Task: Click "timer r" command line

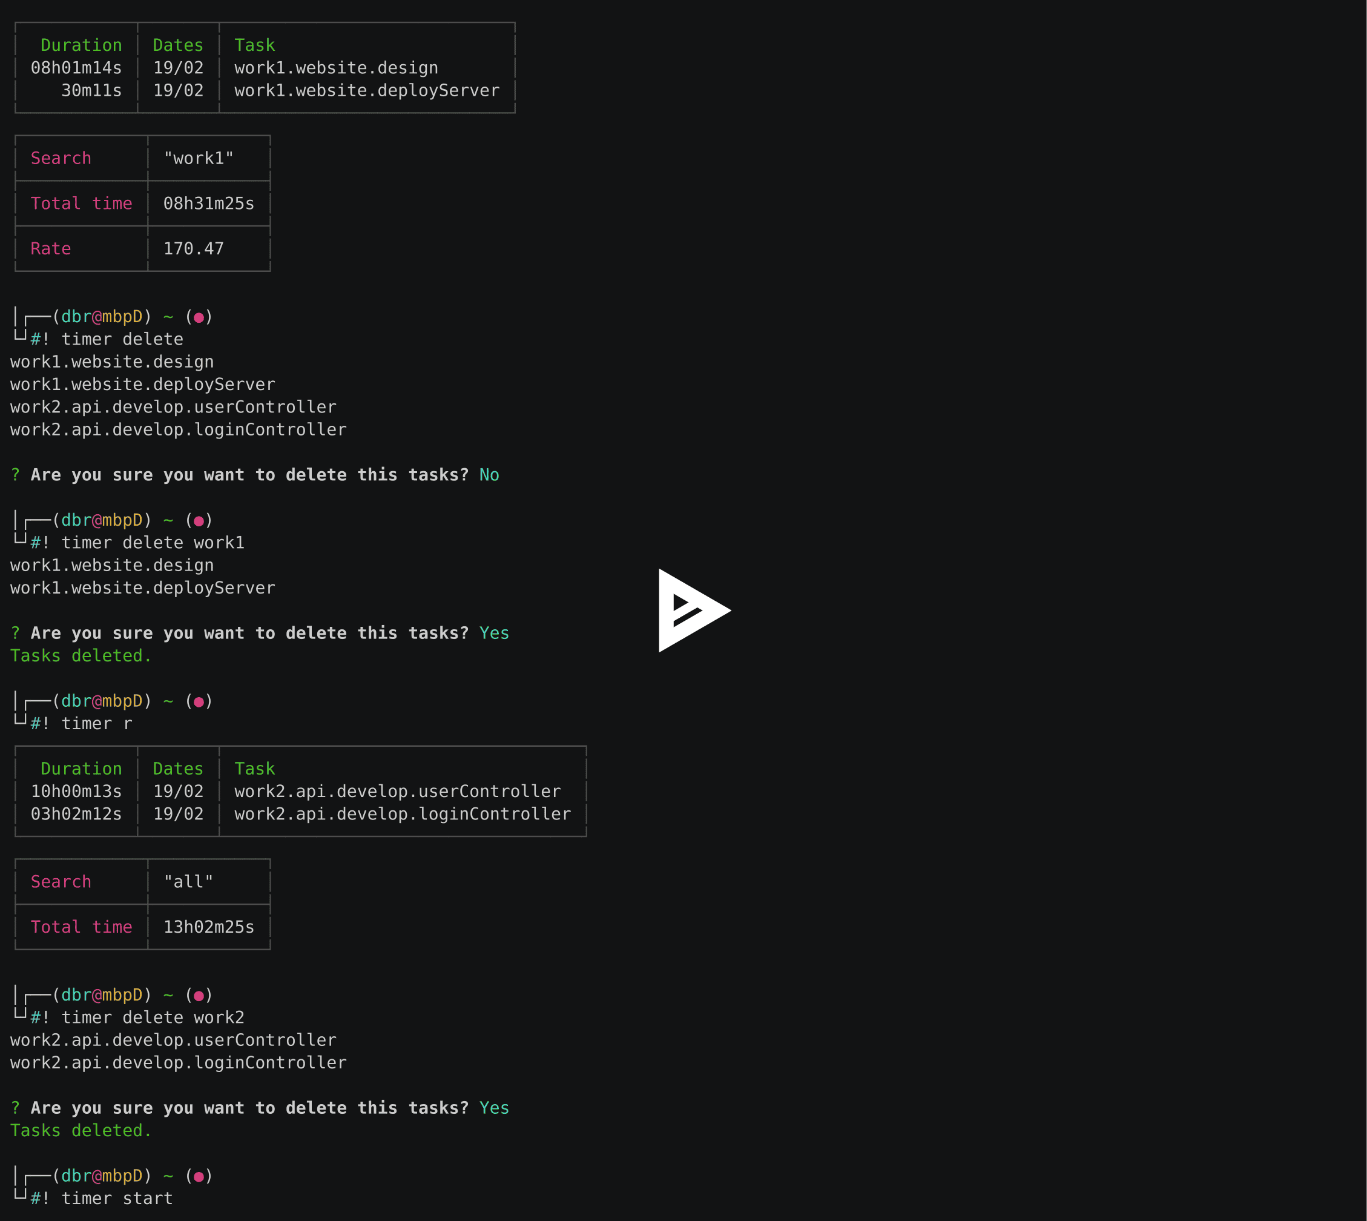Action: point(97,724)
